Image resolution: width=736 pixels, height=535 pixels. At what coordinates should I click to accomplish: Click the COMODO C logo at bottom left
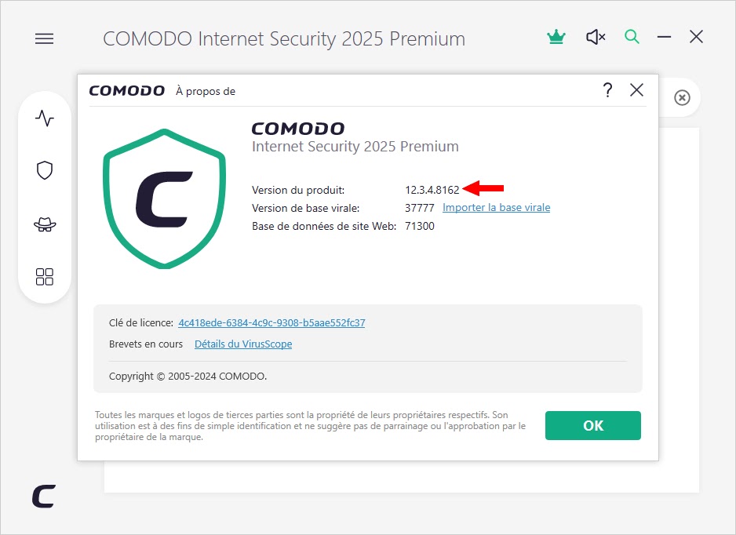pos(44,496)
